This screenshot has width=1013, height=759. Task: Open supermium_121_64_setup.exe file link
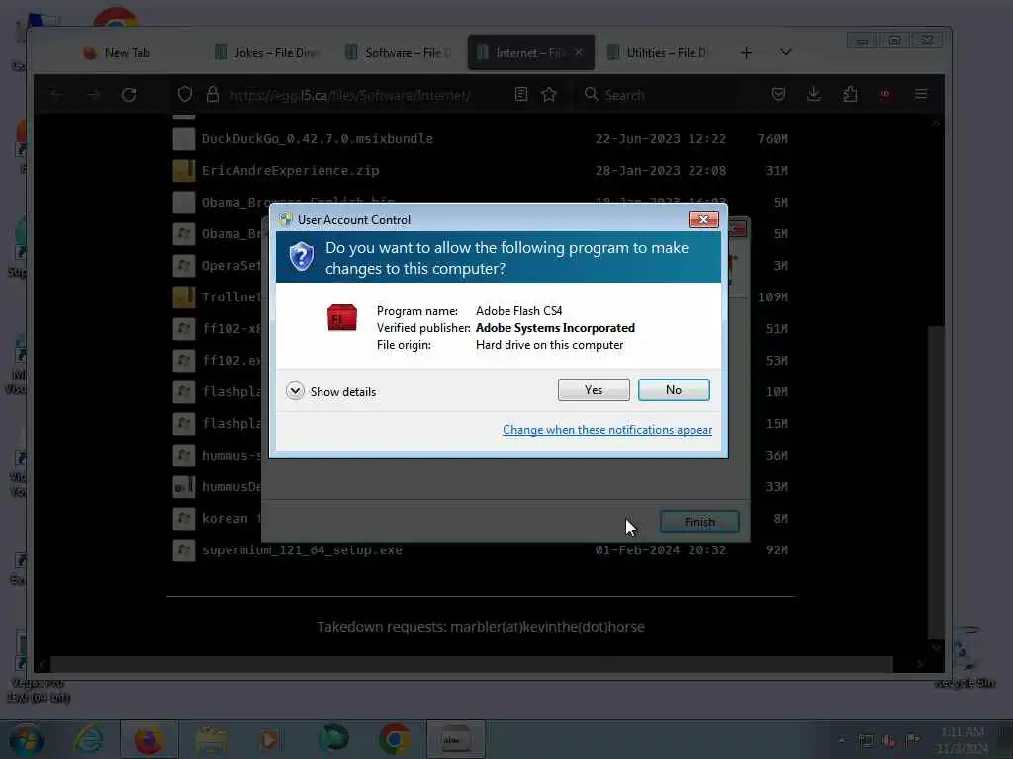coord(302,549)
